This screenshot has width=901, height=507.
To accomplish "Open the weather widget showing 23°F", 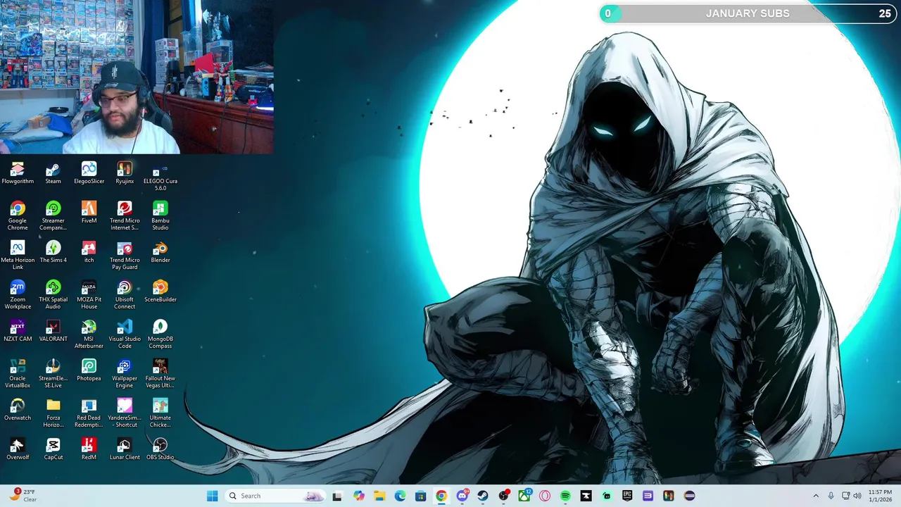I will pos(23,496).
